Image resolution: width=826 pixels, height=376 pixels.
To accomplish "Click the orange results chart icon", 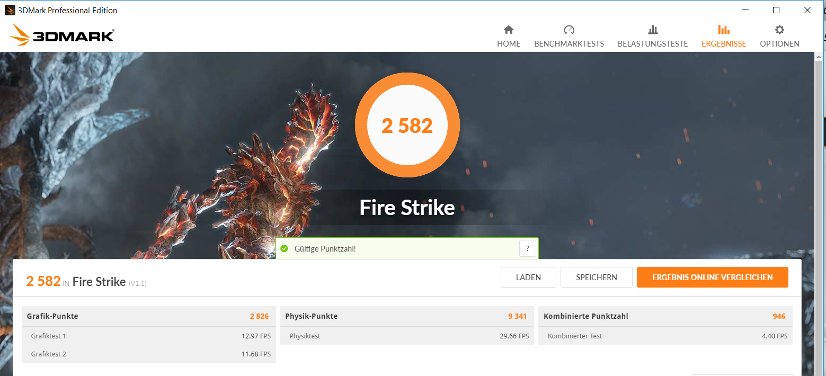I will [x=724, y=30].
